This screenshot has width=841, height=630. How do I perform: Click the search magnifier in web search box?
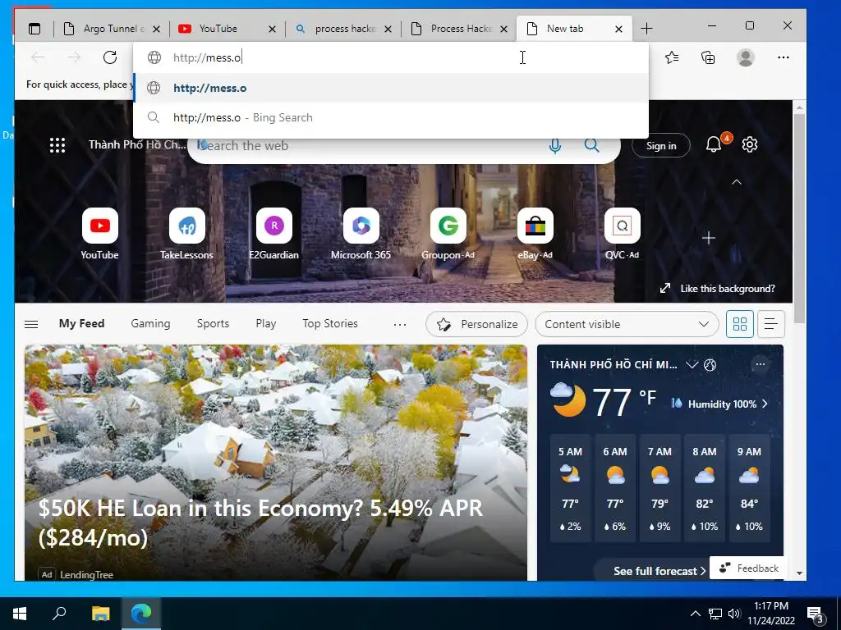coord(591,145)
